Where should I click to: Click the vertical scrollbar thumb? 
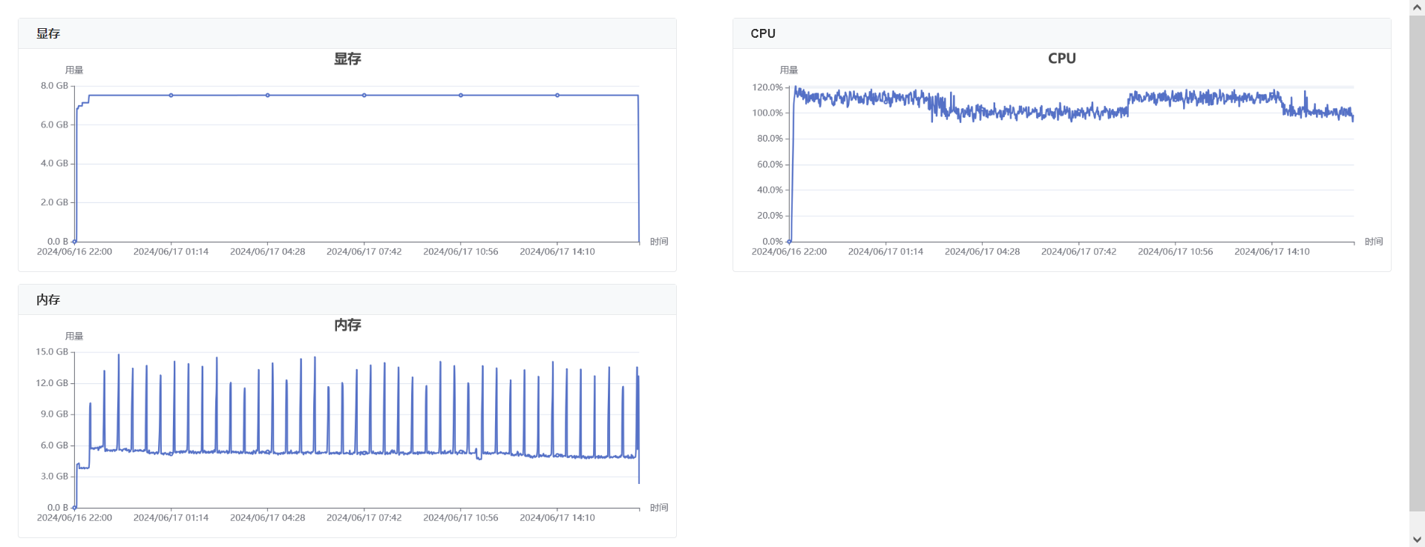point(1417,264)
